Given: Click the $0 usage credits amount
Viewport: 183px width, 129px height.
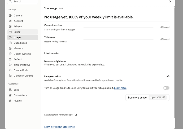Looking at the screenshot, I should point(168,77).
